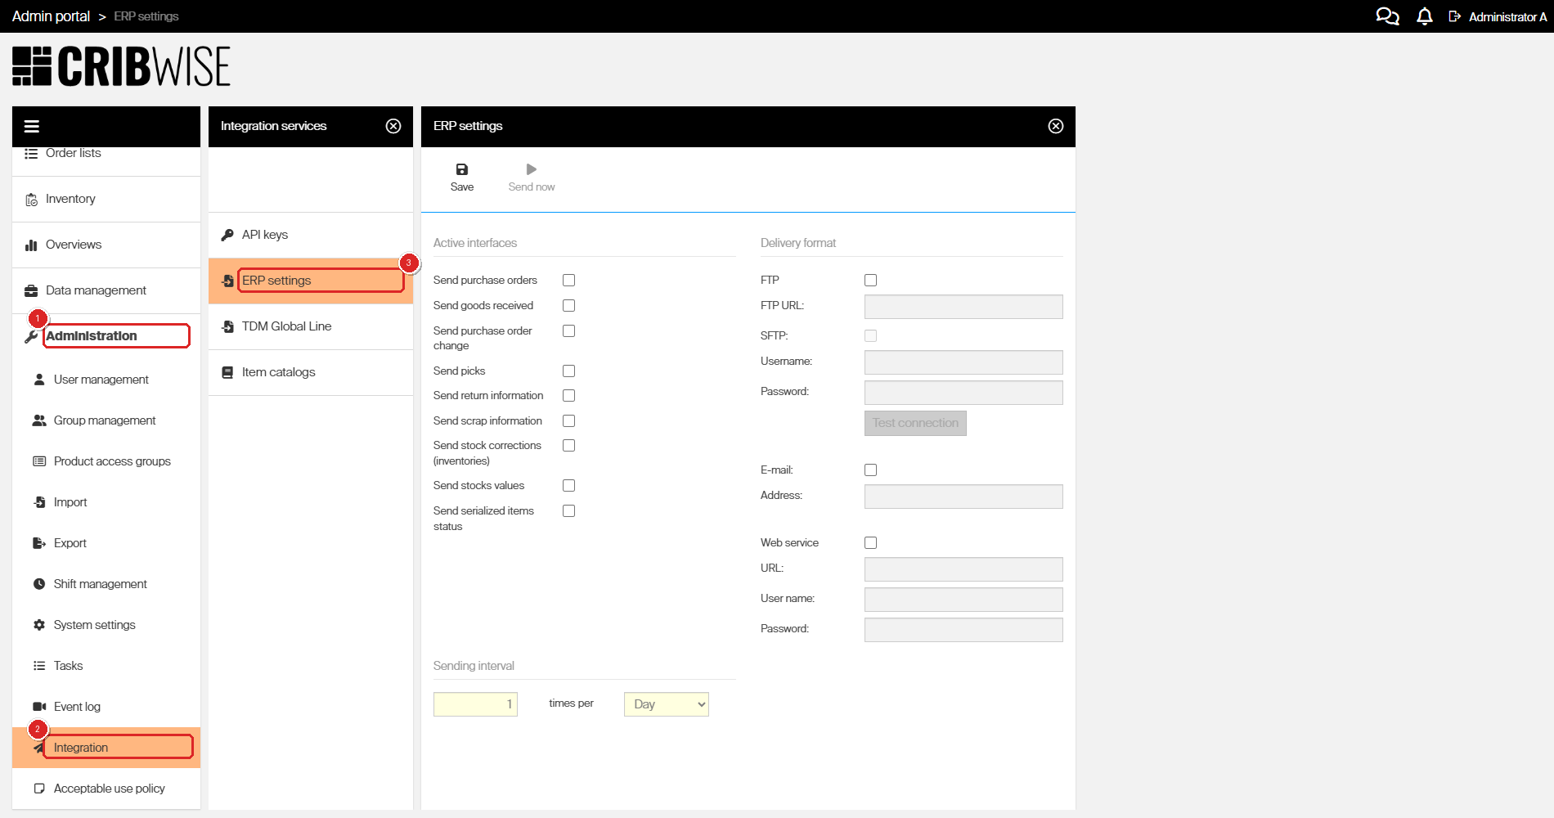Click the e-mail Address input field
1554x818 pixels.
963,497
